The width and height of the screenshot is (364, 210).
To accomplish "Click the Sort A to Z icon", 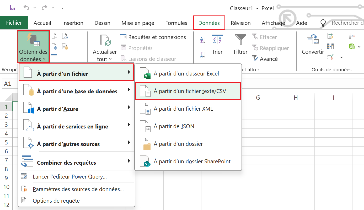I will [x=203, y=40].
